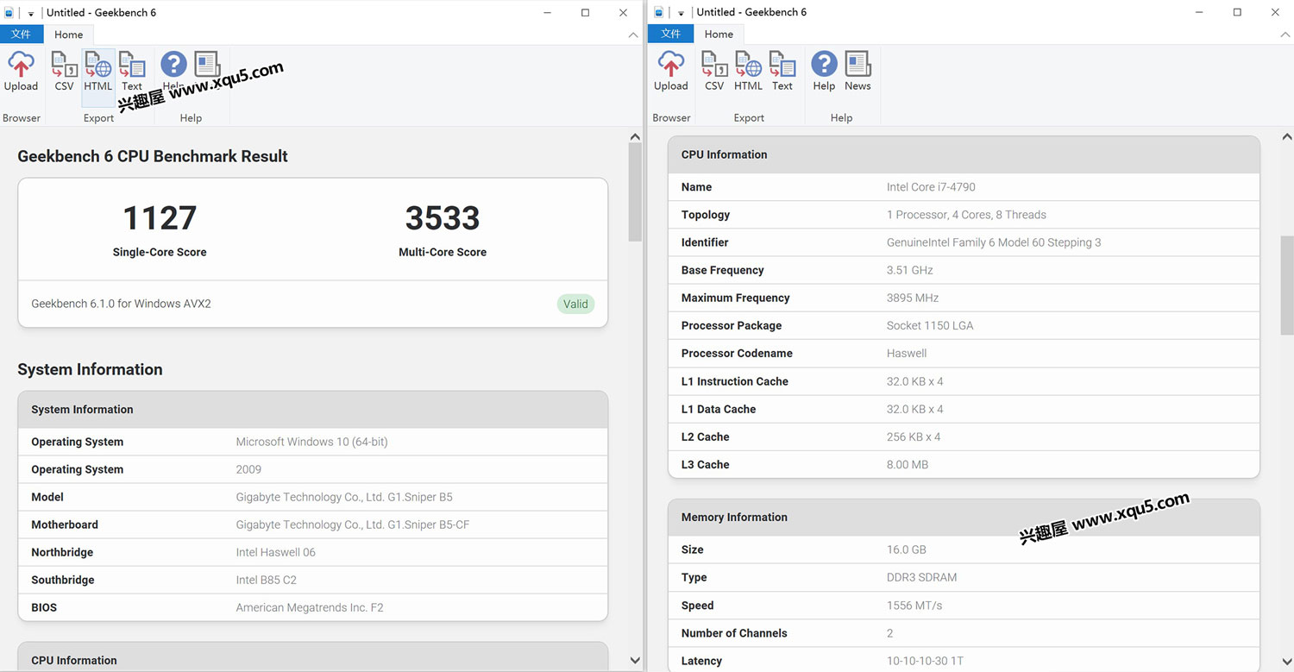Export CSV in left Geekbench window
1294x672 pixels.
pos(64,72)
